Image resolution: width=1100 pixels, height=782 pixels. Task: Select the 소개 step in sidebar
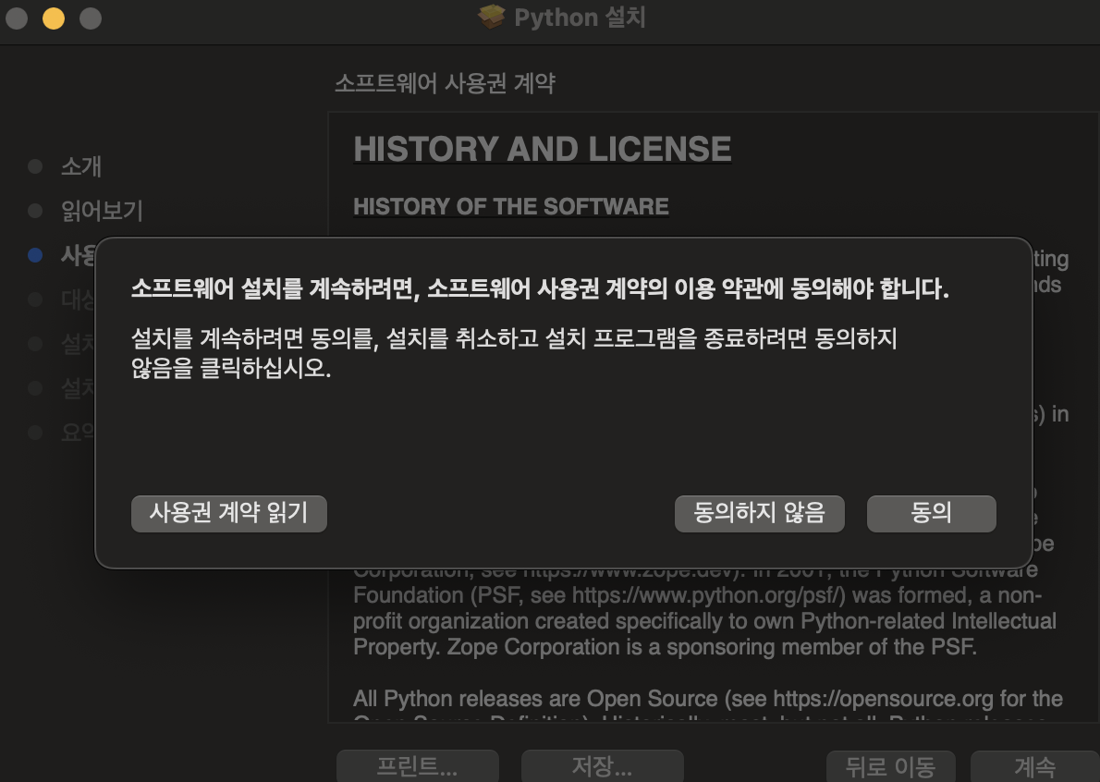coord(81,166)
